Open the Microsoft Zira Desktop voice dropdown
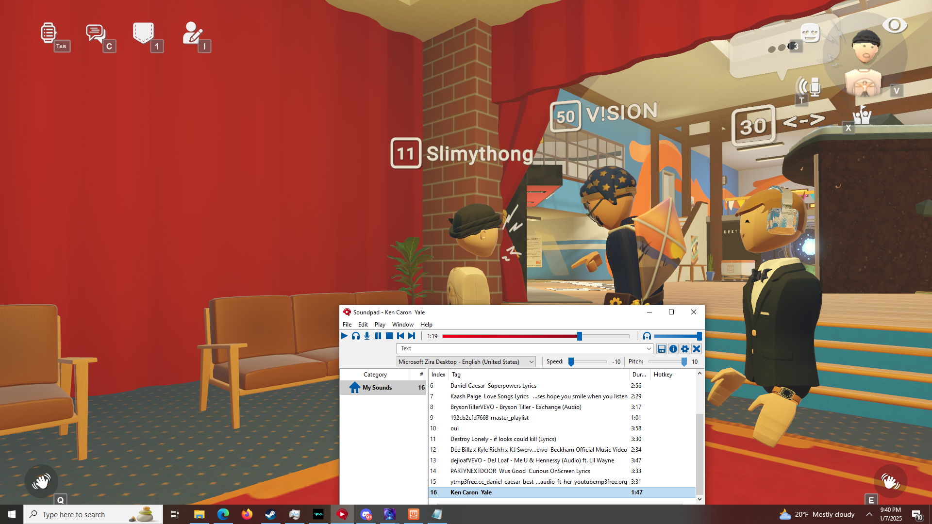Viewport: 932px width, 524px height. [x=466, y=362]
